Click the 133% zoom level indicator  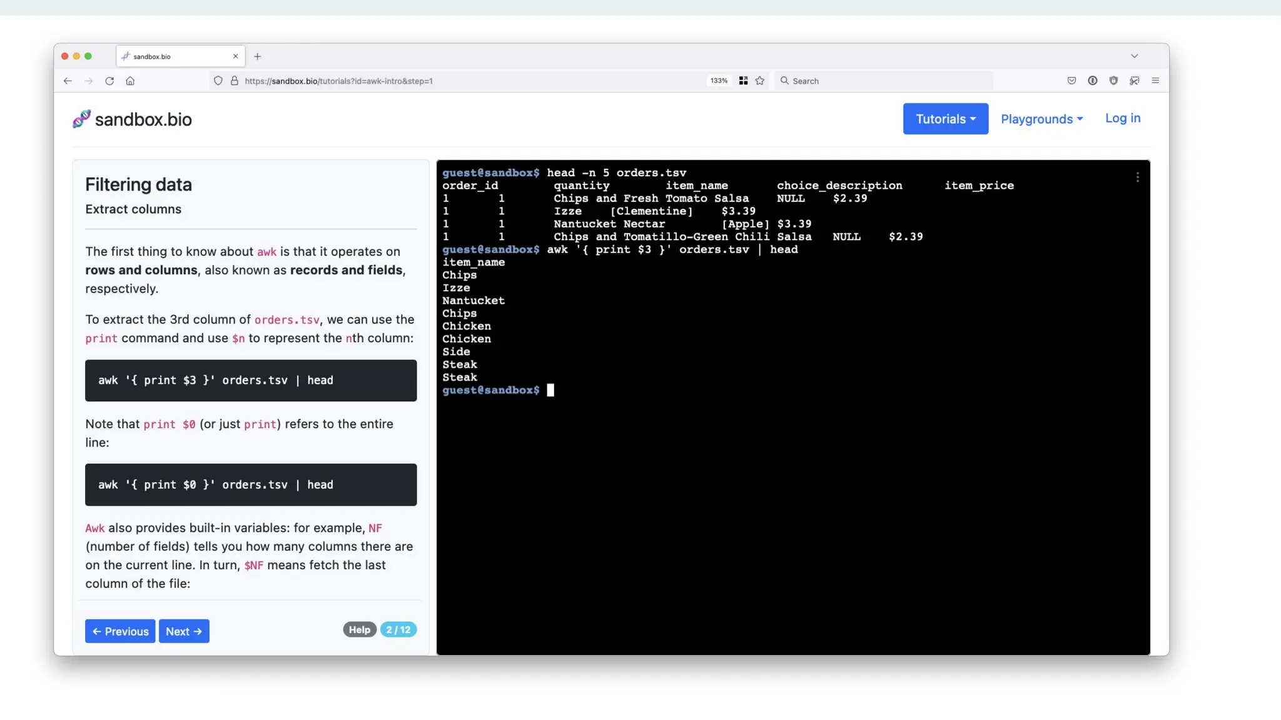click(719, 81)
